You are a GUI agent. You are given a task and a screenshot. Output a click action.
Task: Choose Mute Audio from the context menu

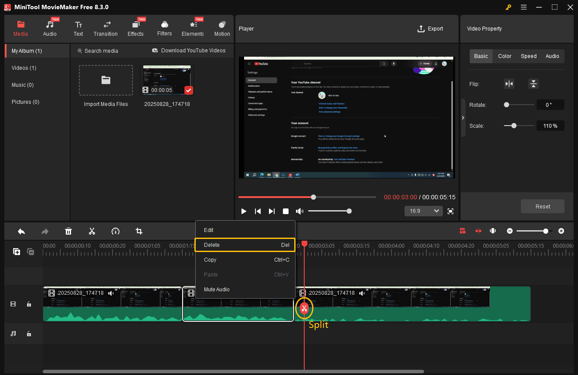(x=245, y=290)
